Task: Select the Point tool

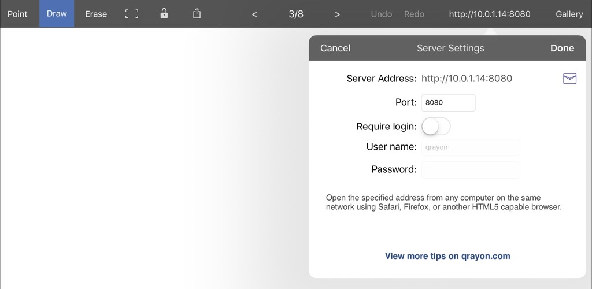Action: pyautogui.click(x=17, y=14)
